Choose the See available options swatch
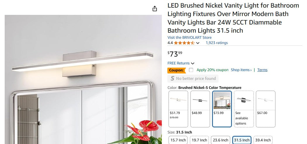The image size is (307, 144). coord(244,109)
